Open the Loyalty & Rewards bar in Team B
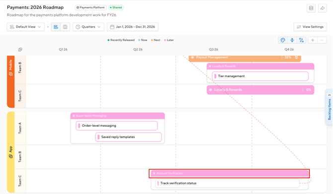Viewport: 333px width, 194px height. click(260, 66)
